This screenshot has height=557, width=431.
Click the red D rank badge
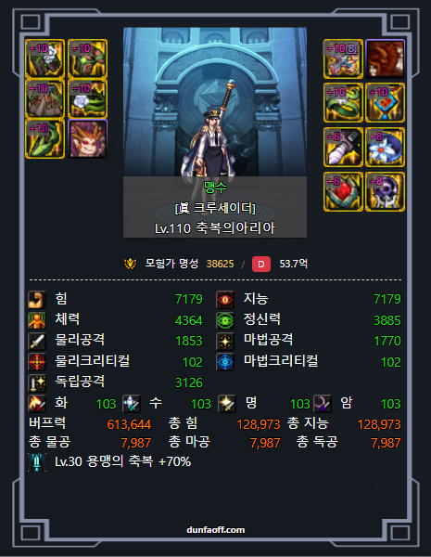261,264
